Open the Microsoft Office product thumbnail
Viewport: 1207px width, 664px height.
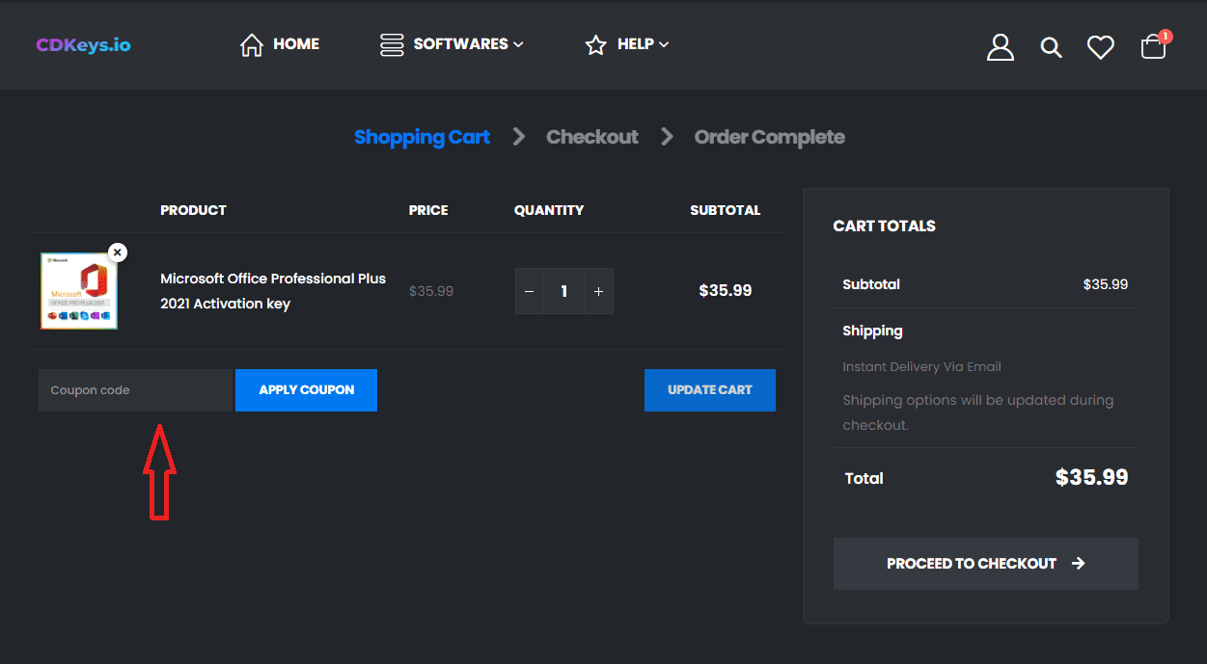pos(79,291)
